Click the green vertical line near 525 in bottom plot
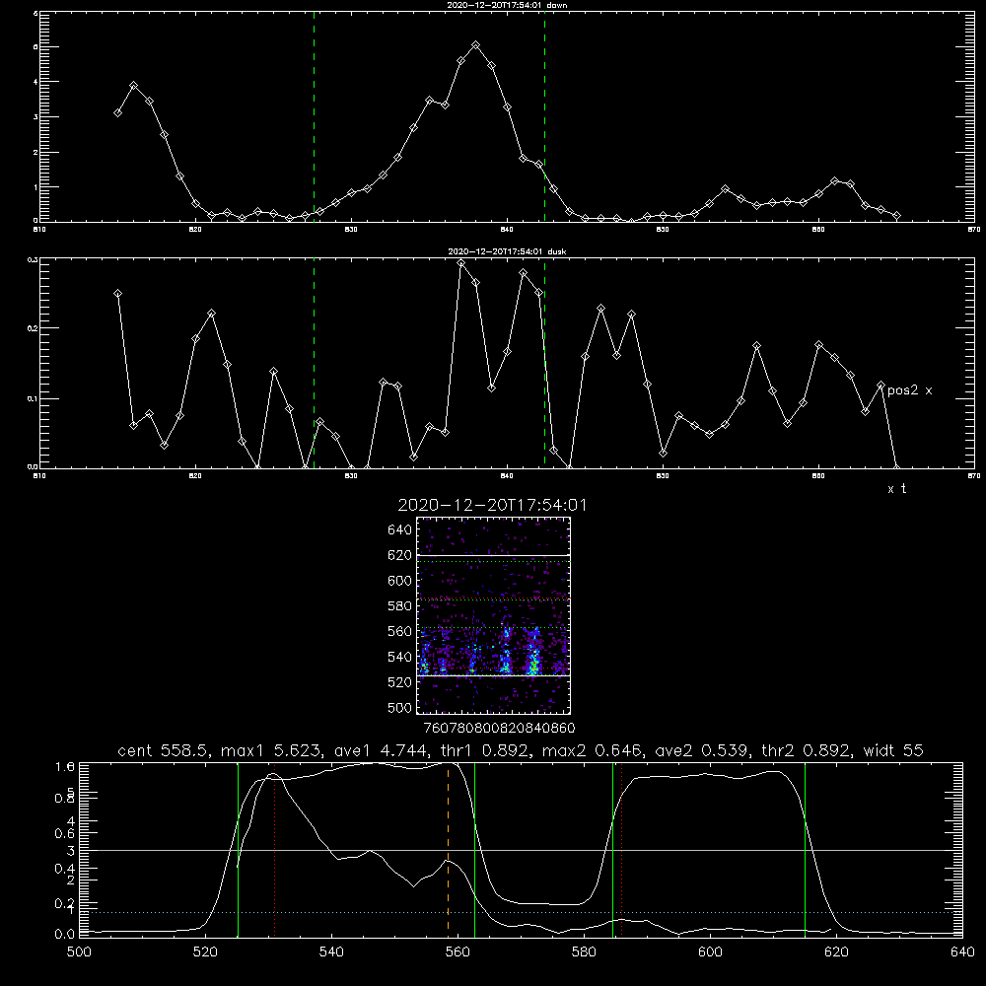986x986 pixels. 239,850
